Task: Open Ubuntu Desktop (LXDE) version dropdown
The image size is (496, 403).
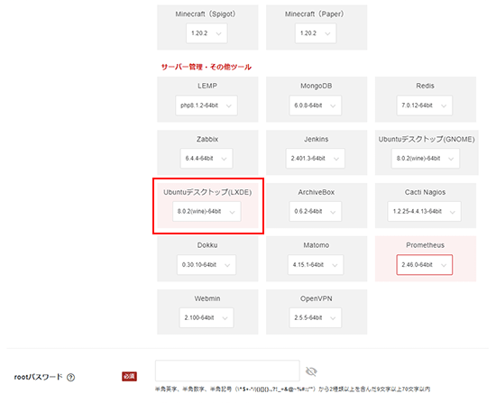Action: click(207, 211)
